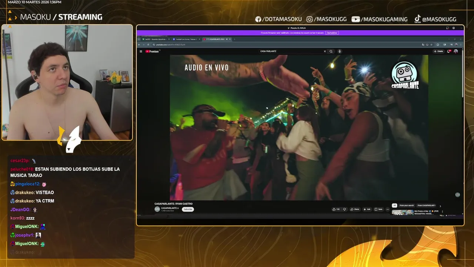This screenshot has height=267, width=474.
Task: Save the video to a playlist
Action: coord(378,209)
